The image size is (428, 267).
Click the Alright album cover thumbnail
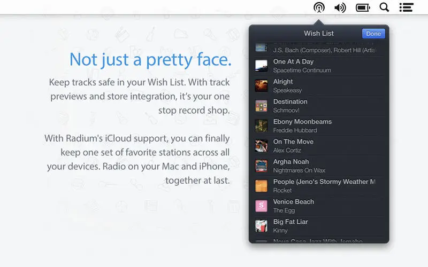click(261, 85)
